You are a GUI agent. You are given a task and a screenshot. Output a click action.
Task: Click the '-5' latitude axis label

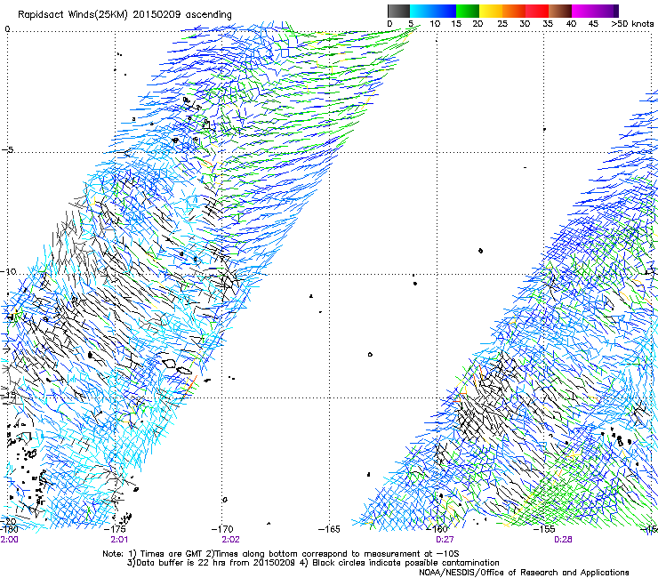pyautogui.click(x=7, y=149)
